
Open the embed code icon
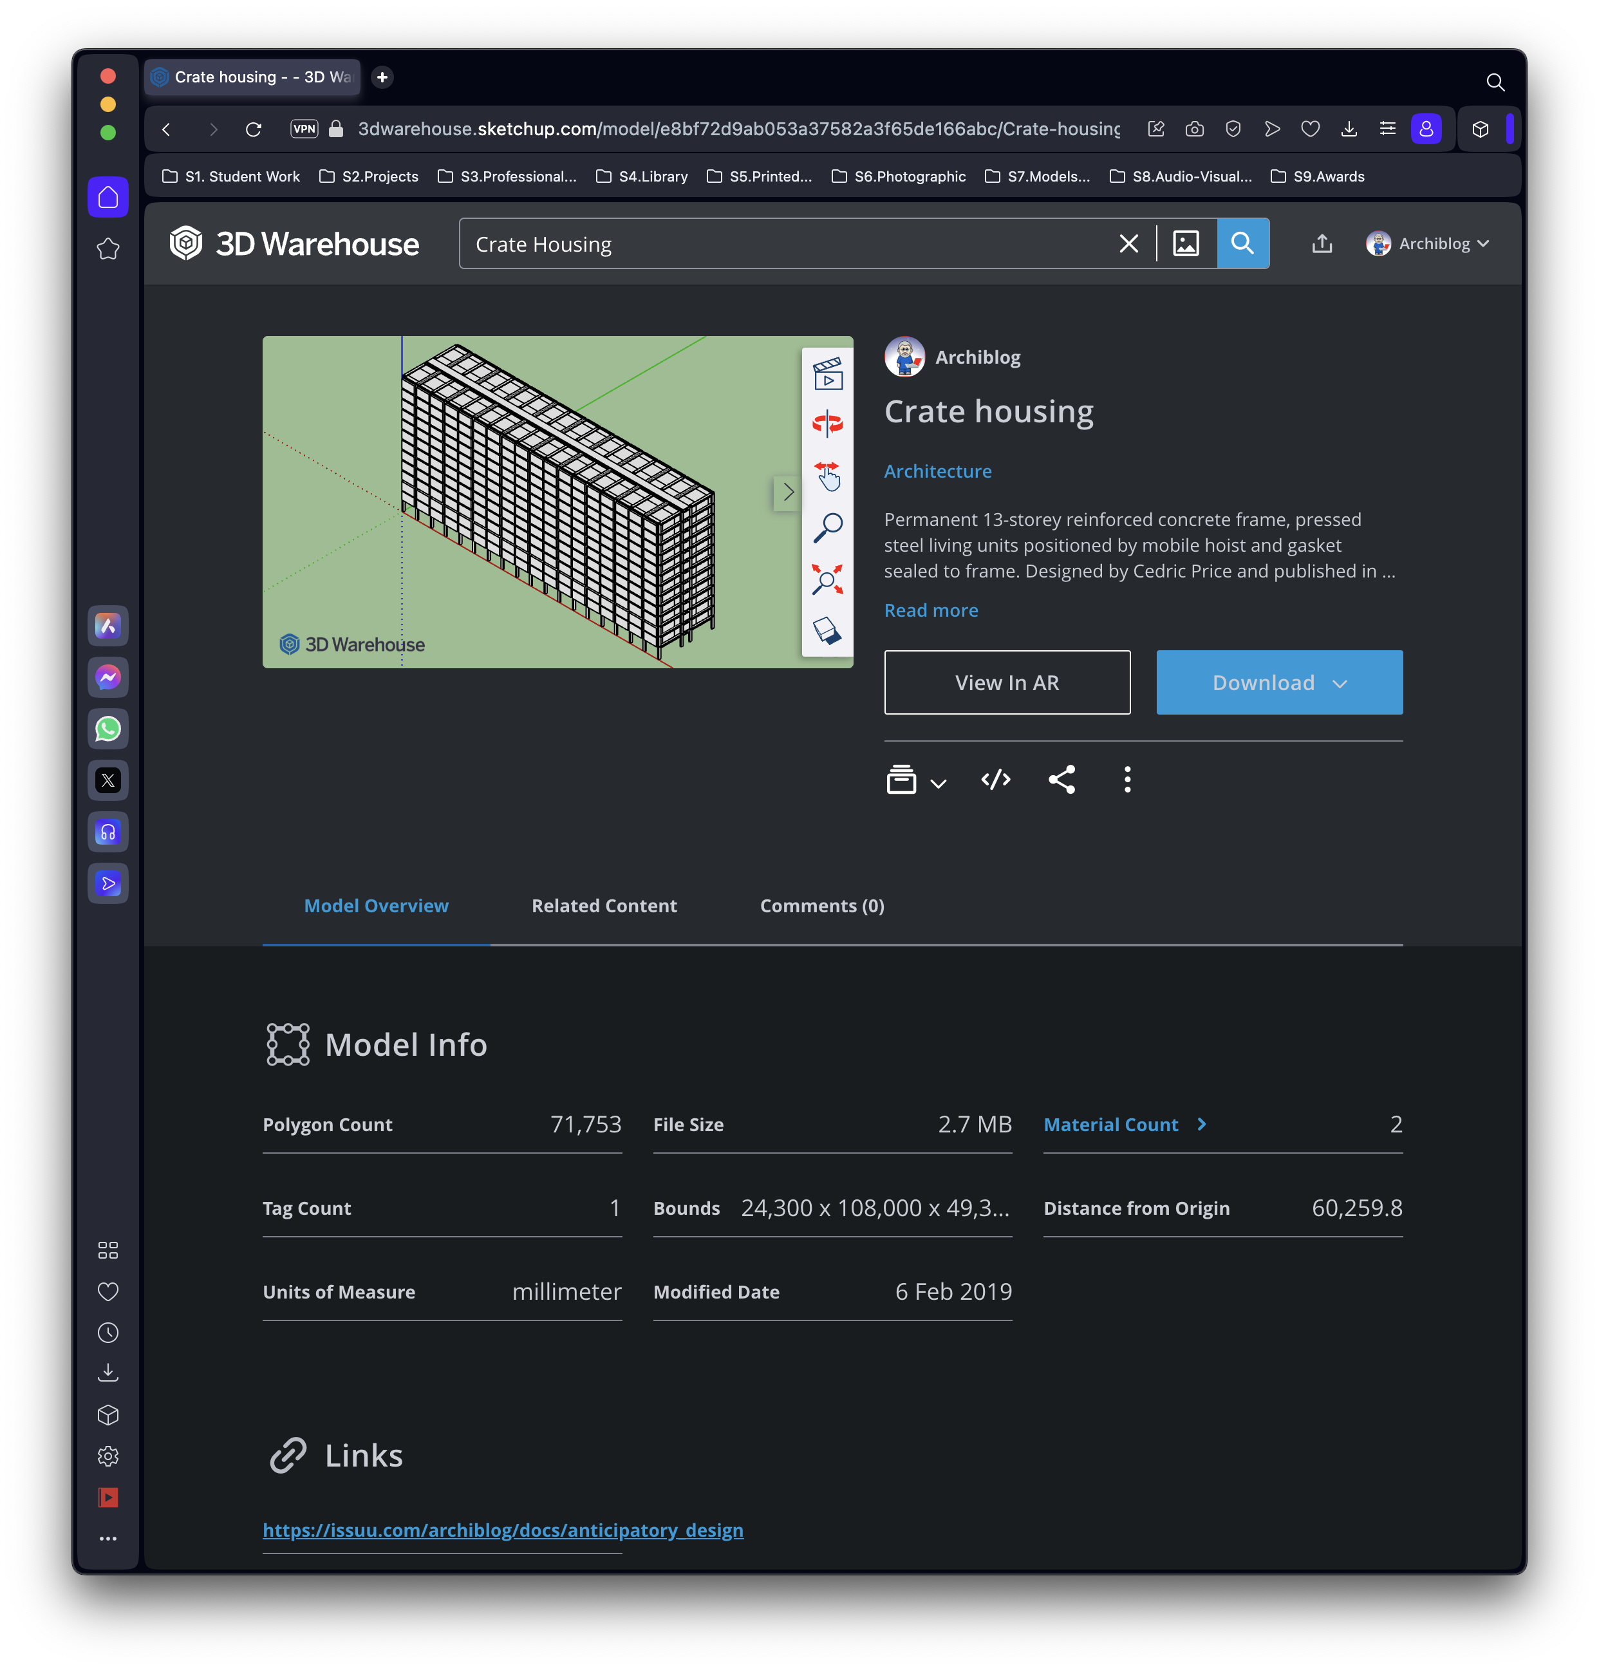point(995,779)
